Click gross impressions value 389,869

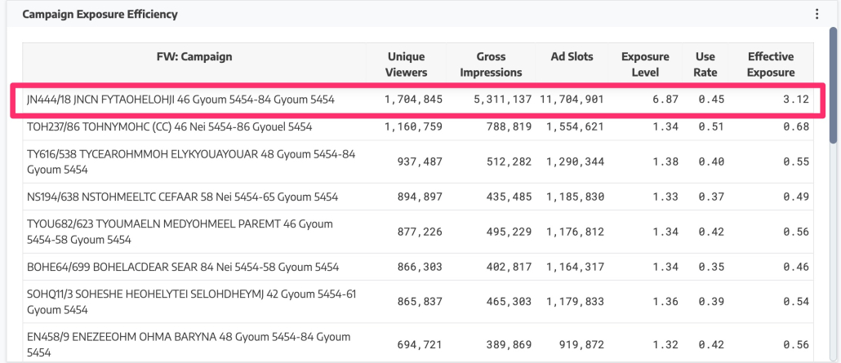507,344
